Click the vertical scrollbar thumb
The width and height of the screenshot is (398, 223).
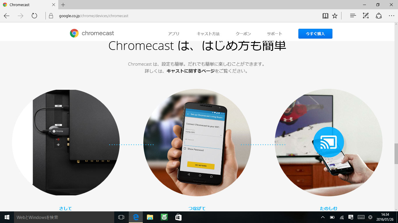pyautogui.click(x=396, y=154)
